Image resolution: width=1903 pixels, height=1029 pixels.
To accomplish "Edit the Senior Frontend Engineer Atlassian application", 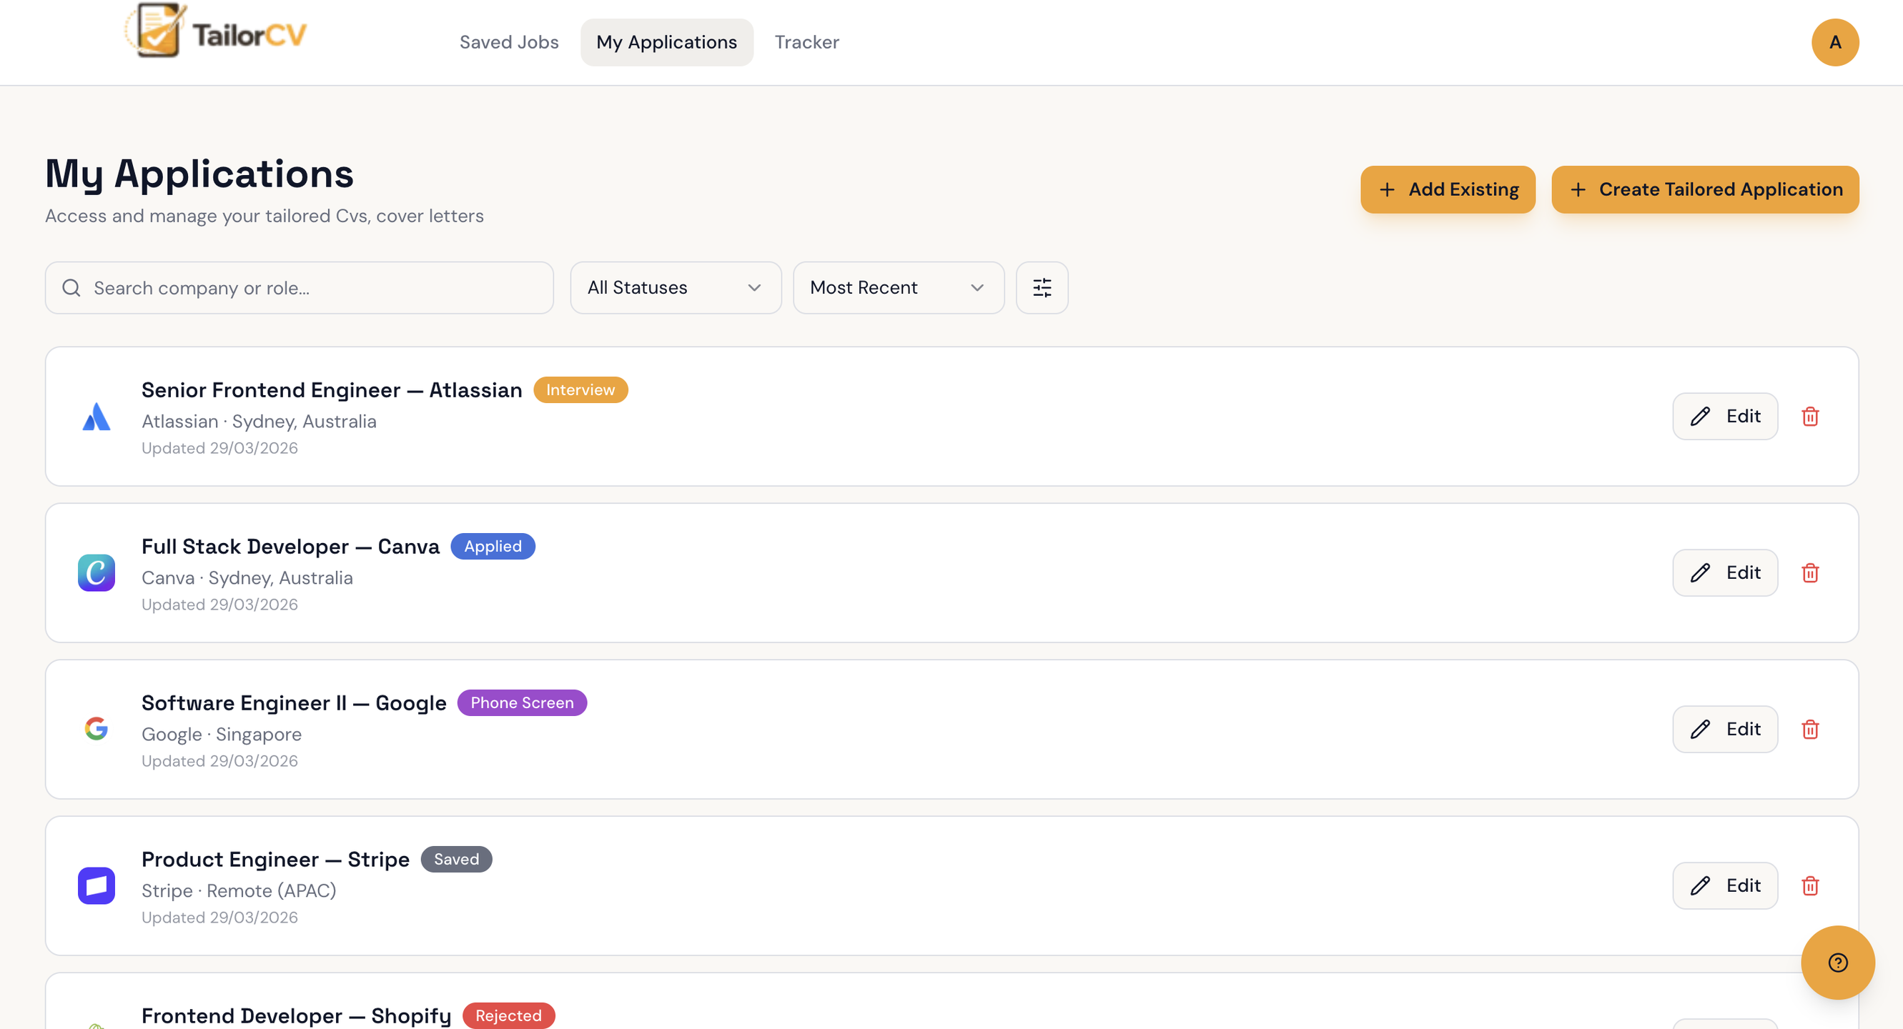I will (x=1725, y=417).
